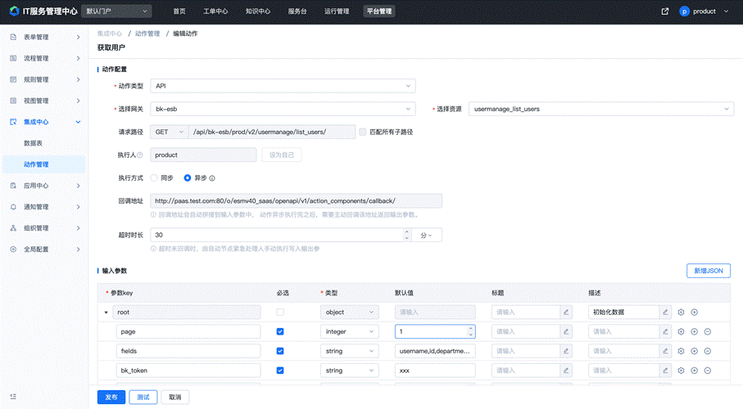Open the GET request method dropdown
This screenshot has height=409, width=743.
click(170, 132)
